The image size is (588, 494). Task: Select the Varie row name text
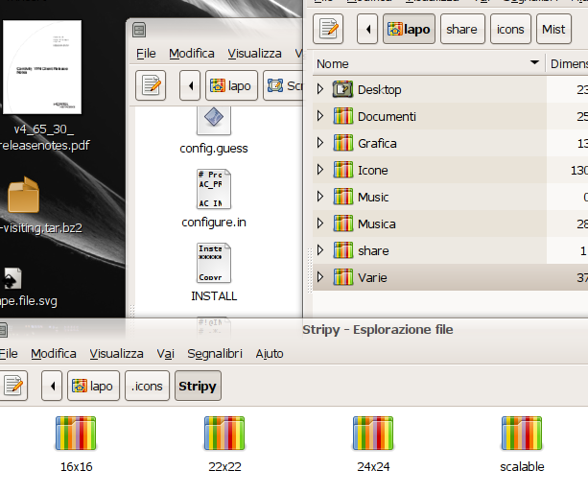pyautogui.click(x=372, y=278)
